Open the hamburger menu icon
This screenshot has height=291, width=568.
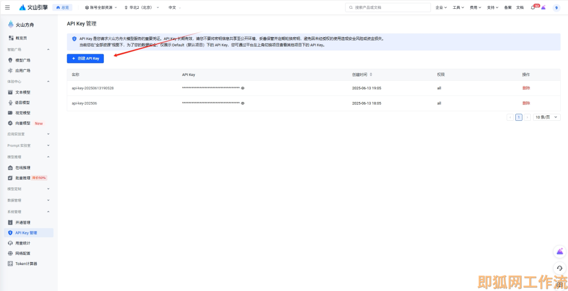click(7, 7)
